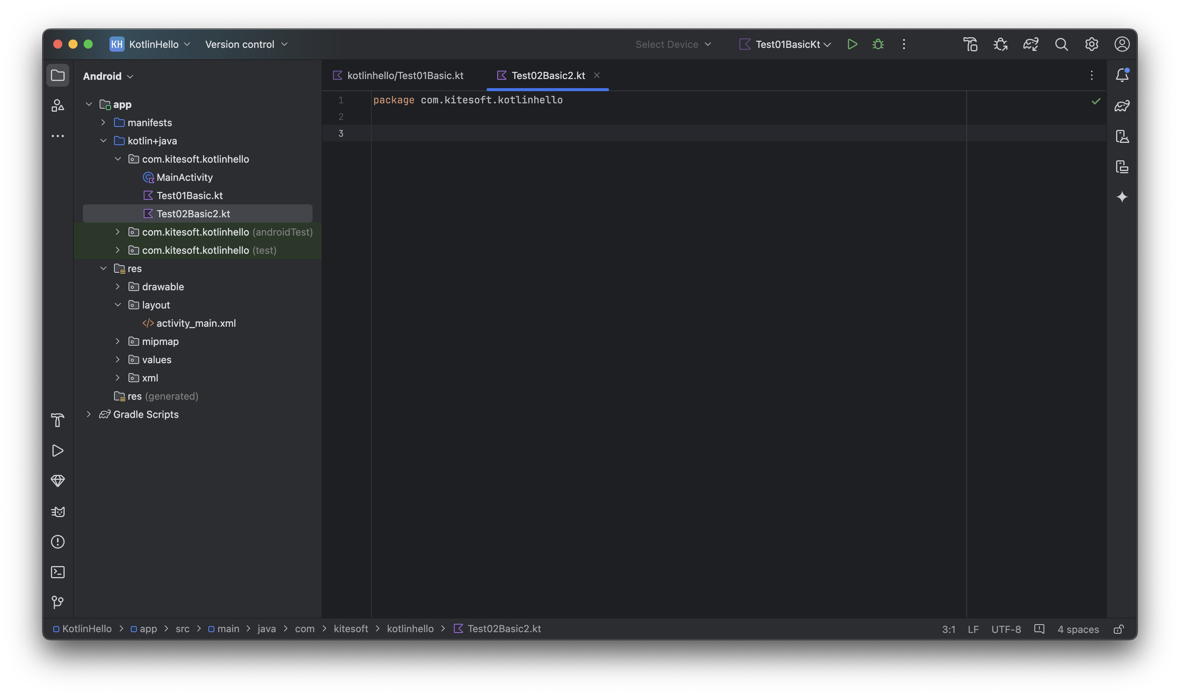Open the Version control menu

click(x=246, y=44)
